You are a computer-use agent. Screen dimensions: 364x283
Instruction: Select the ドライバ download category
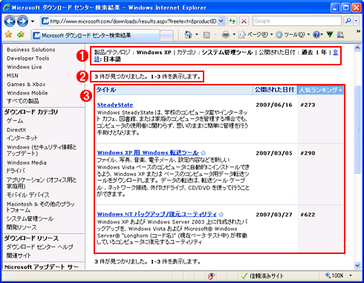point(16,171)
